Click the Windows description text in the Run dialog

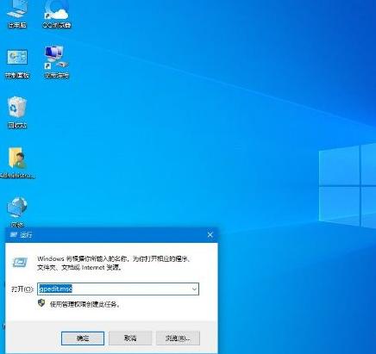[114, 263]
